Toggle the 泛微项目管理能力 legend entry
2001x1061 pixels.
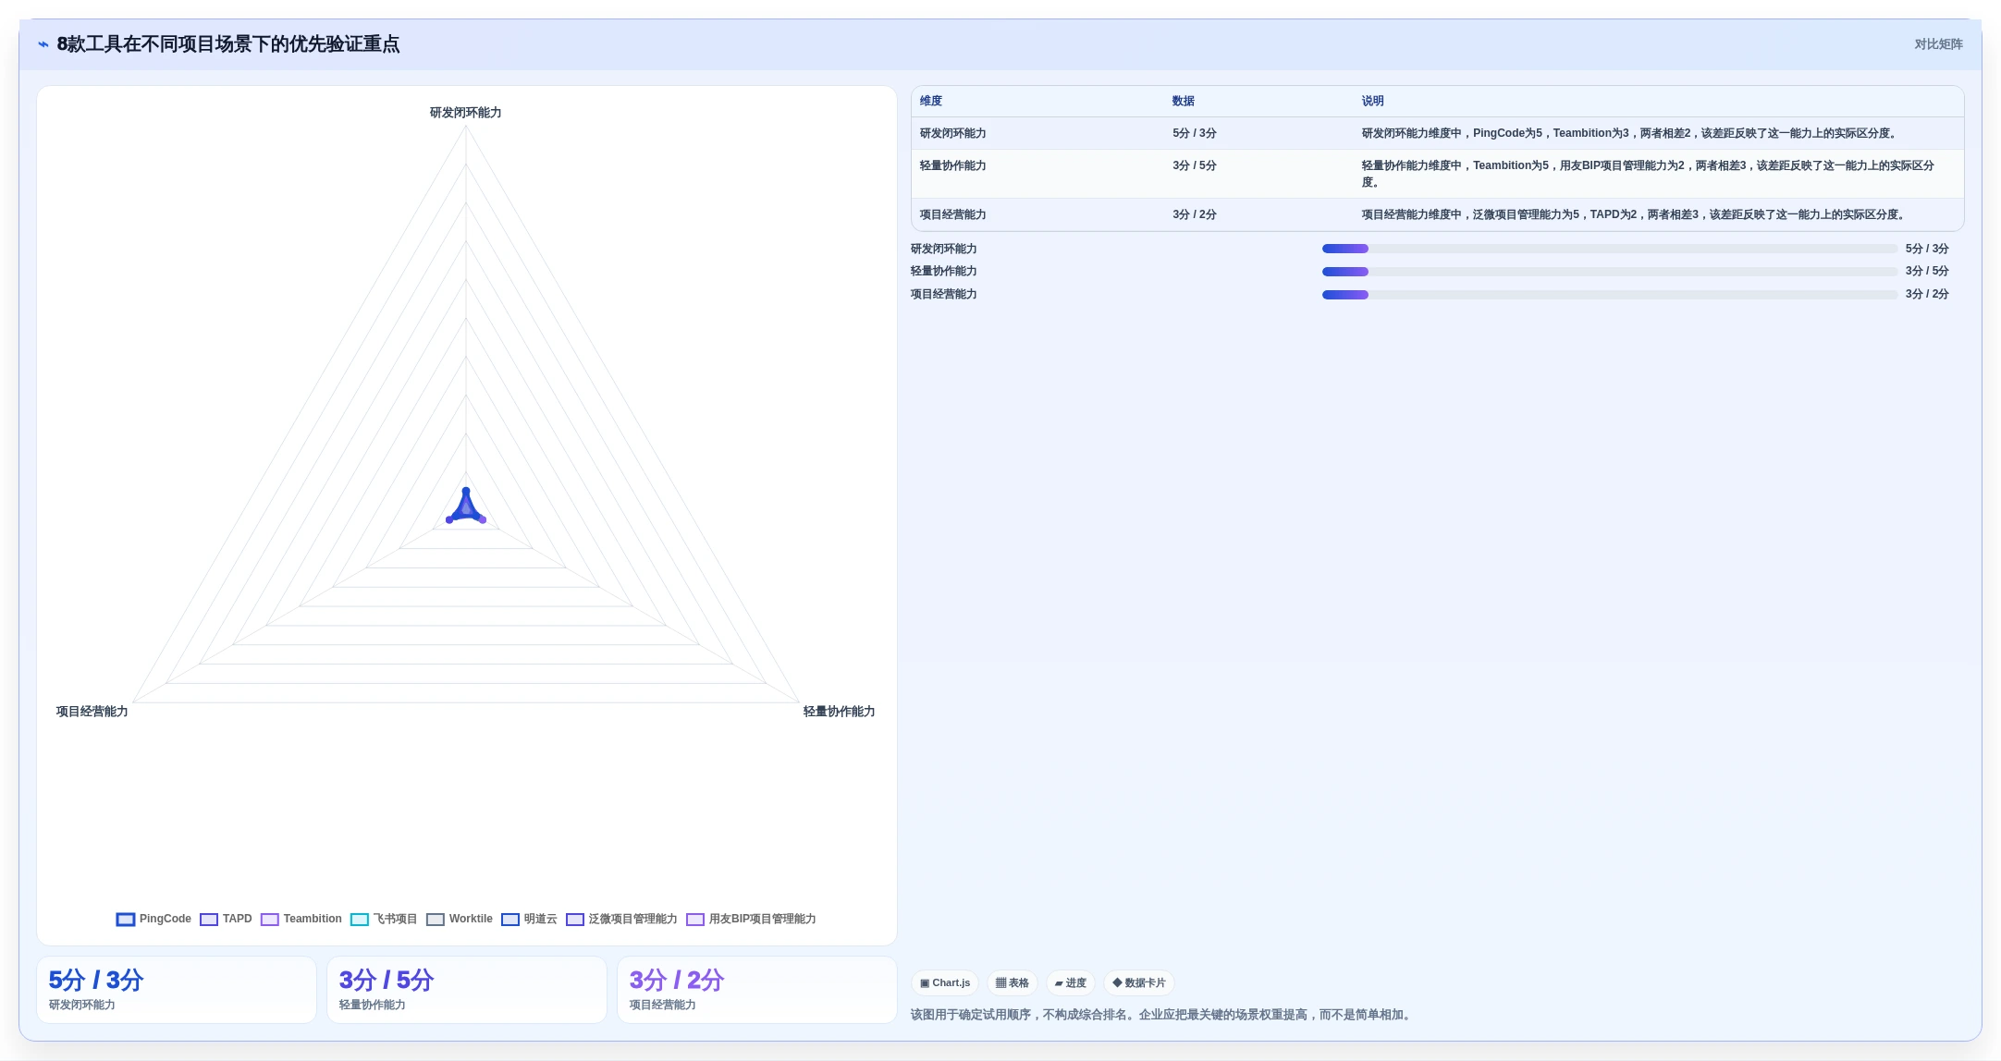click(621, 919)
